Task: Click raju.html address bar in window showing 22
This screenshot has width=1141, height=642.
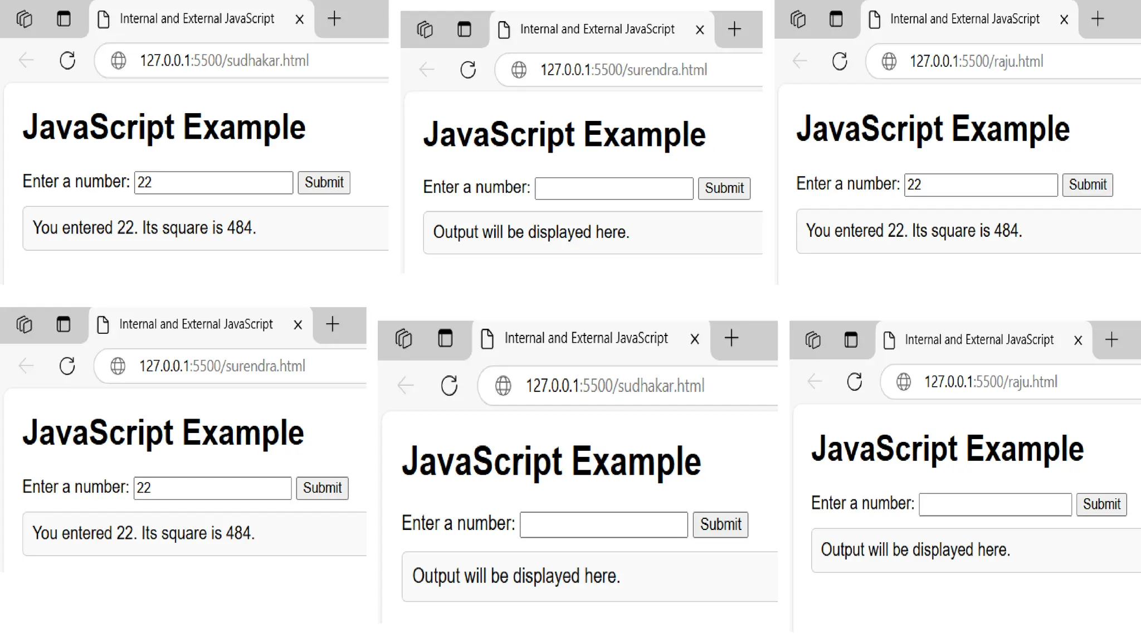Action: [976, 61]
